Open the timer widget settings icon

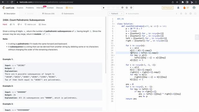point(131,7)
